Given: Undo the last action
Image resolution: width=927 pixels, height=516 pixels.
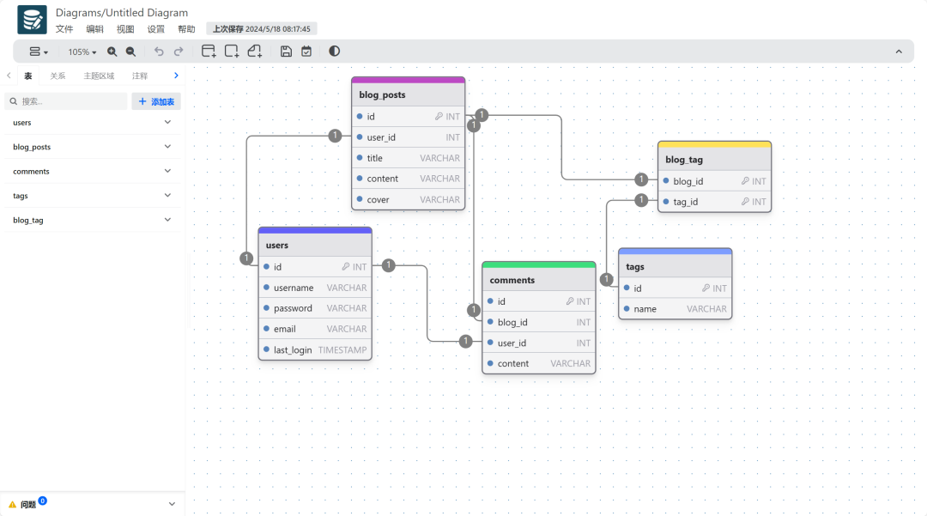Looking at the screenshot, I should [159, 52].
